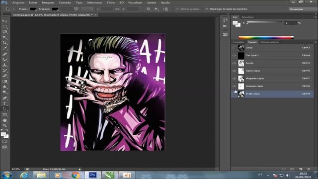Open the Filtro menu
This screenshot has width=318, height=179.
(x=111, y=2)
